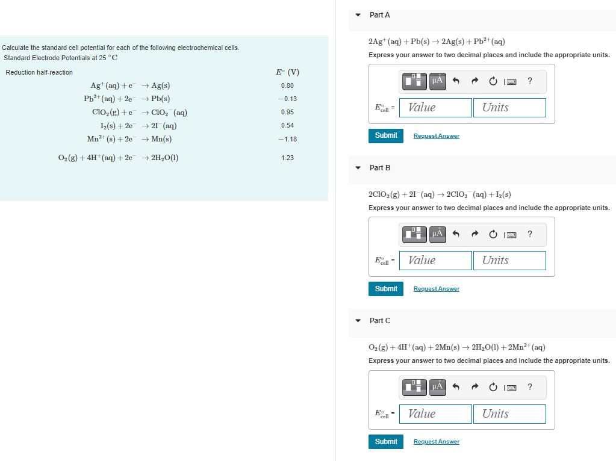Click Request Answer for Part A
The width and height of the screenshot is (616, 461).
(x=436, y=135)
